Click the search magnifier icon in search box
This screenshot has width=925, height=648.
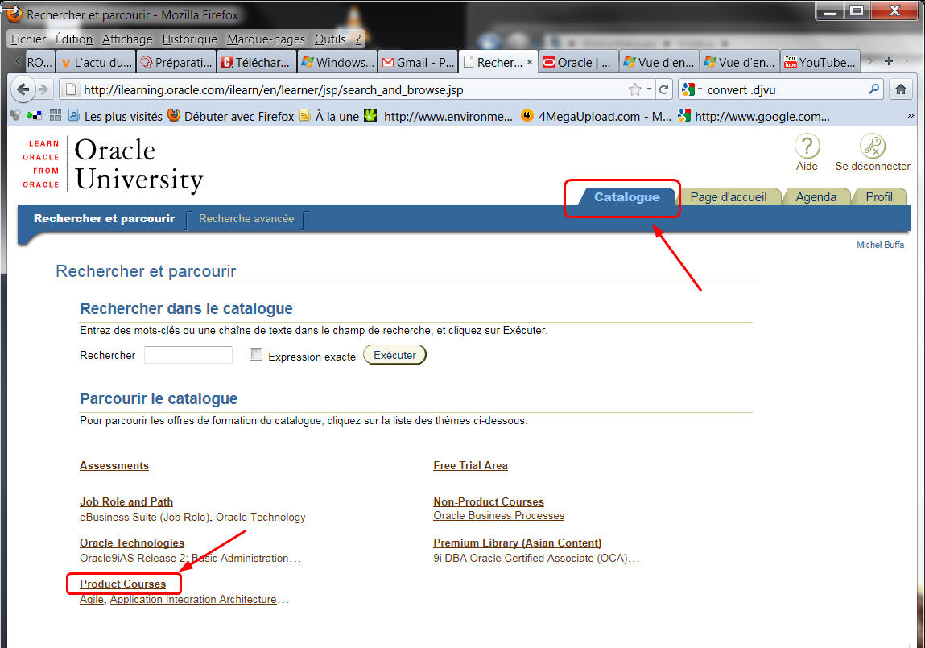pos(873,89)
